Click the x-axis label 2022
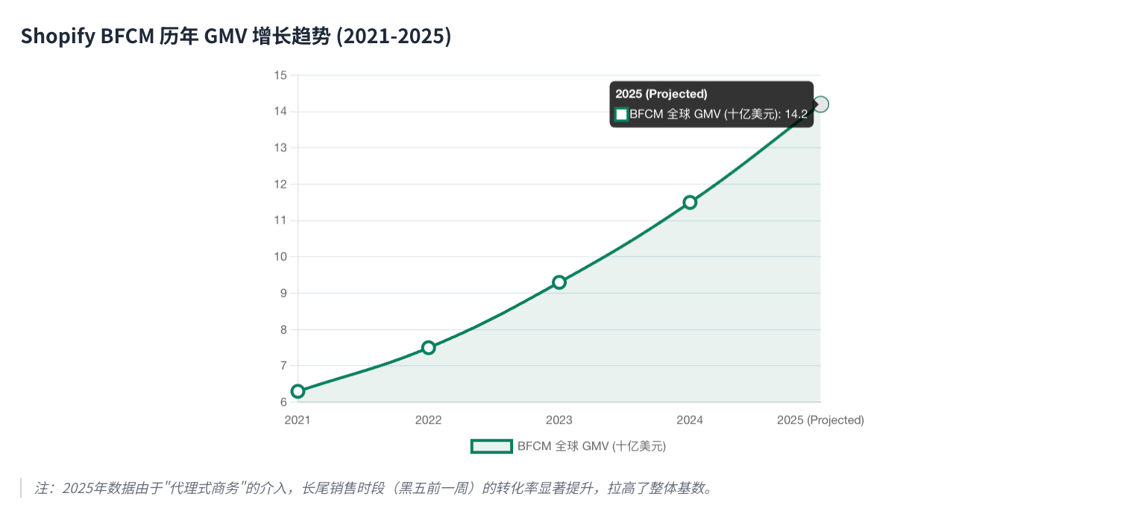 (428, 420)
